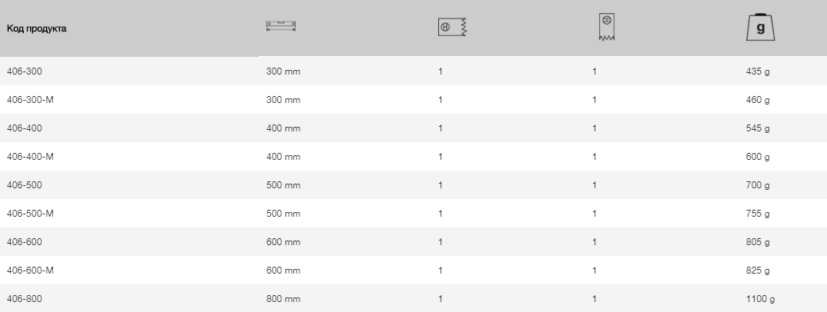Select product code 406-400
This screenshot has height=312, width=827.
point(25,128)
